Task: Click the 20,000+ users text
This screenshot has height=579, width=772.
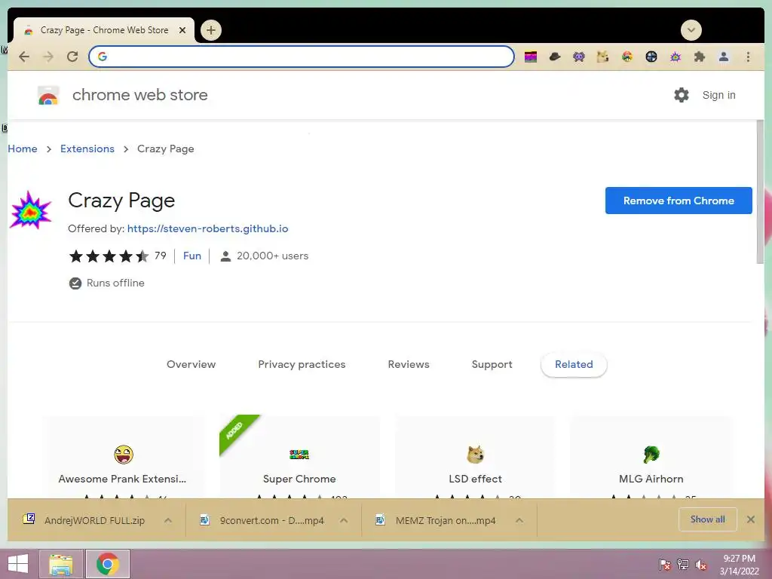Action: 272,256
